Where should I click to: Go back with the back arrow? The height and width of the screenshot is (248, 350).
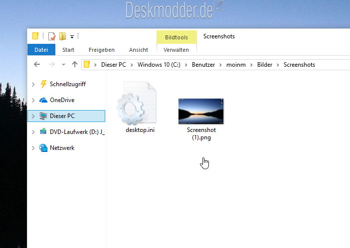pos(37,64)
